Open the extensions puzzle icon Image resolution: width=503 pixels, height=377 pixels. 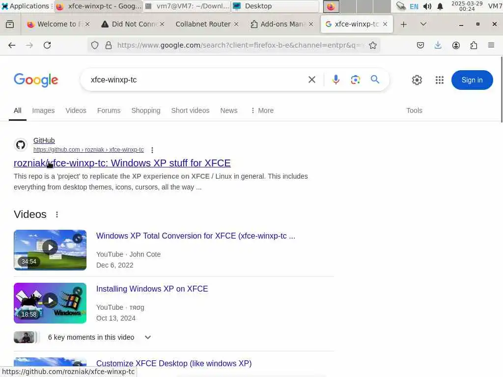click(474, 45)
